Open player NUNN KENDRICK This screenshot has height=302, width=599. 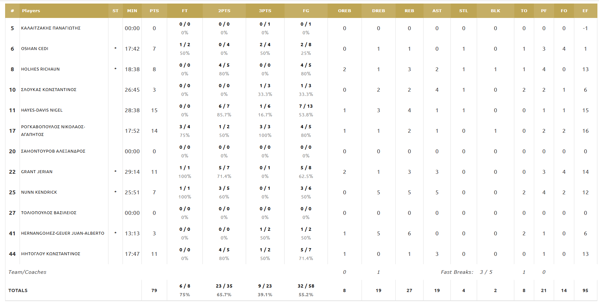(39, 192)
